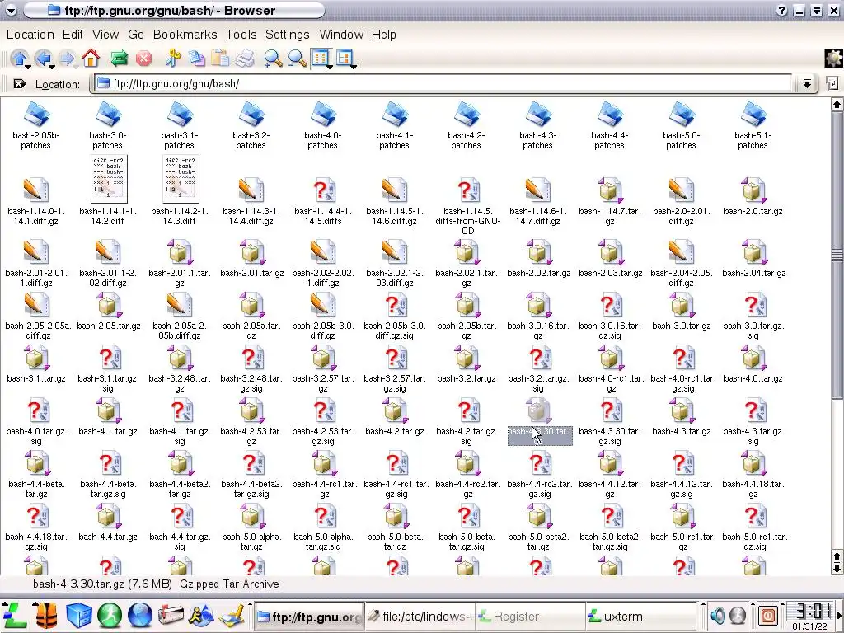
Task: Zoom in with the plus magnifier
Action: [x=273, y=58]
